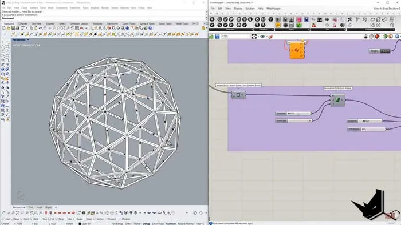The height and width of the screenshot is (225, 401).
Task: Click Weaverbird's Picture Frame component
Action: [x=337, y=100]
